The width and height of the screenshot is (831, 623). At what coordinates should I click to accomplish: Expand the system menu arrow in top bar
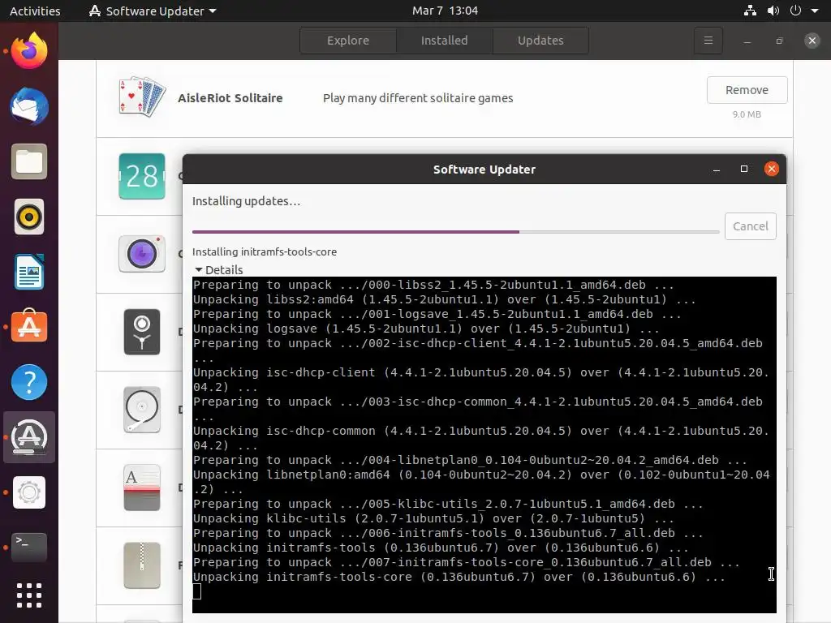tap(815, 11)
